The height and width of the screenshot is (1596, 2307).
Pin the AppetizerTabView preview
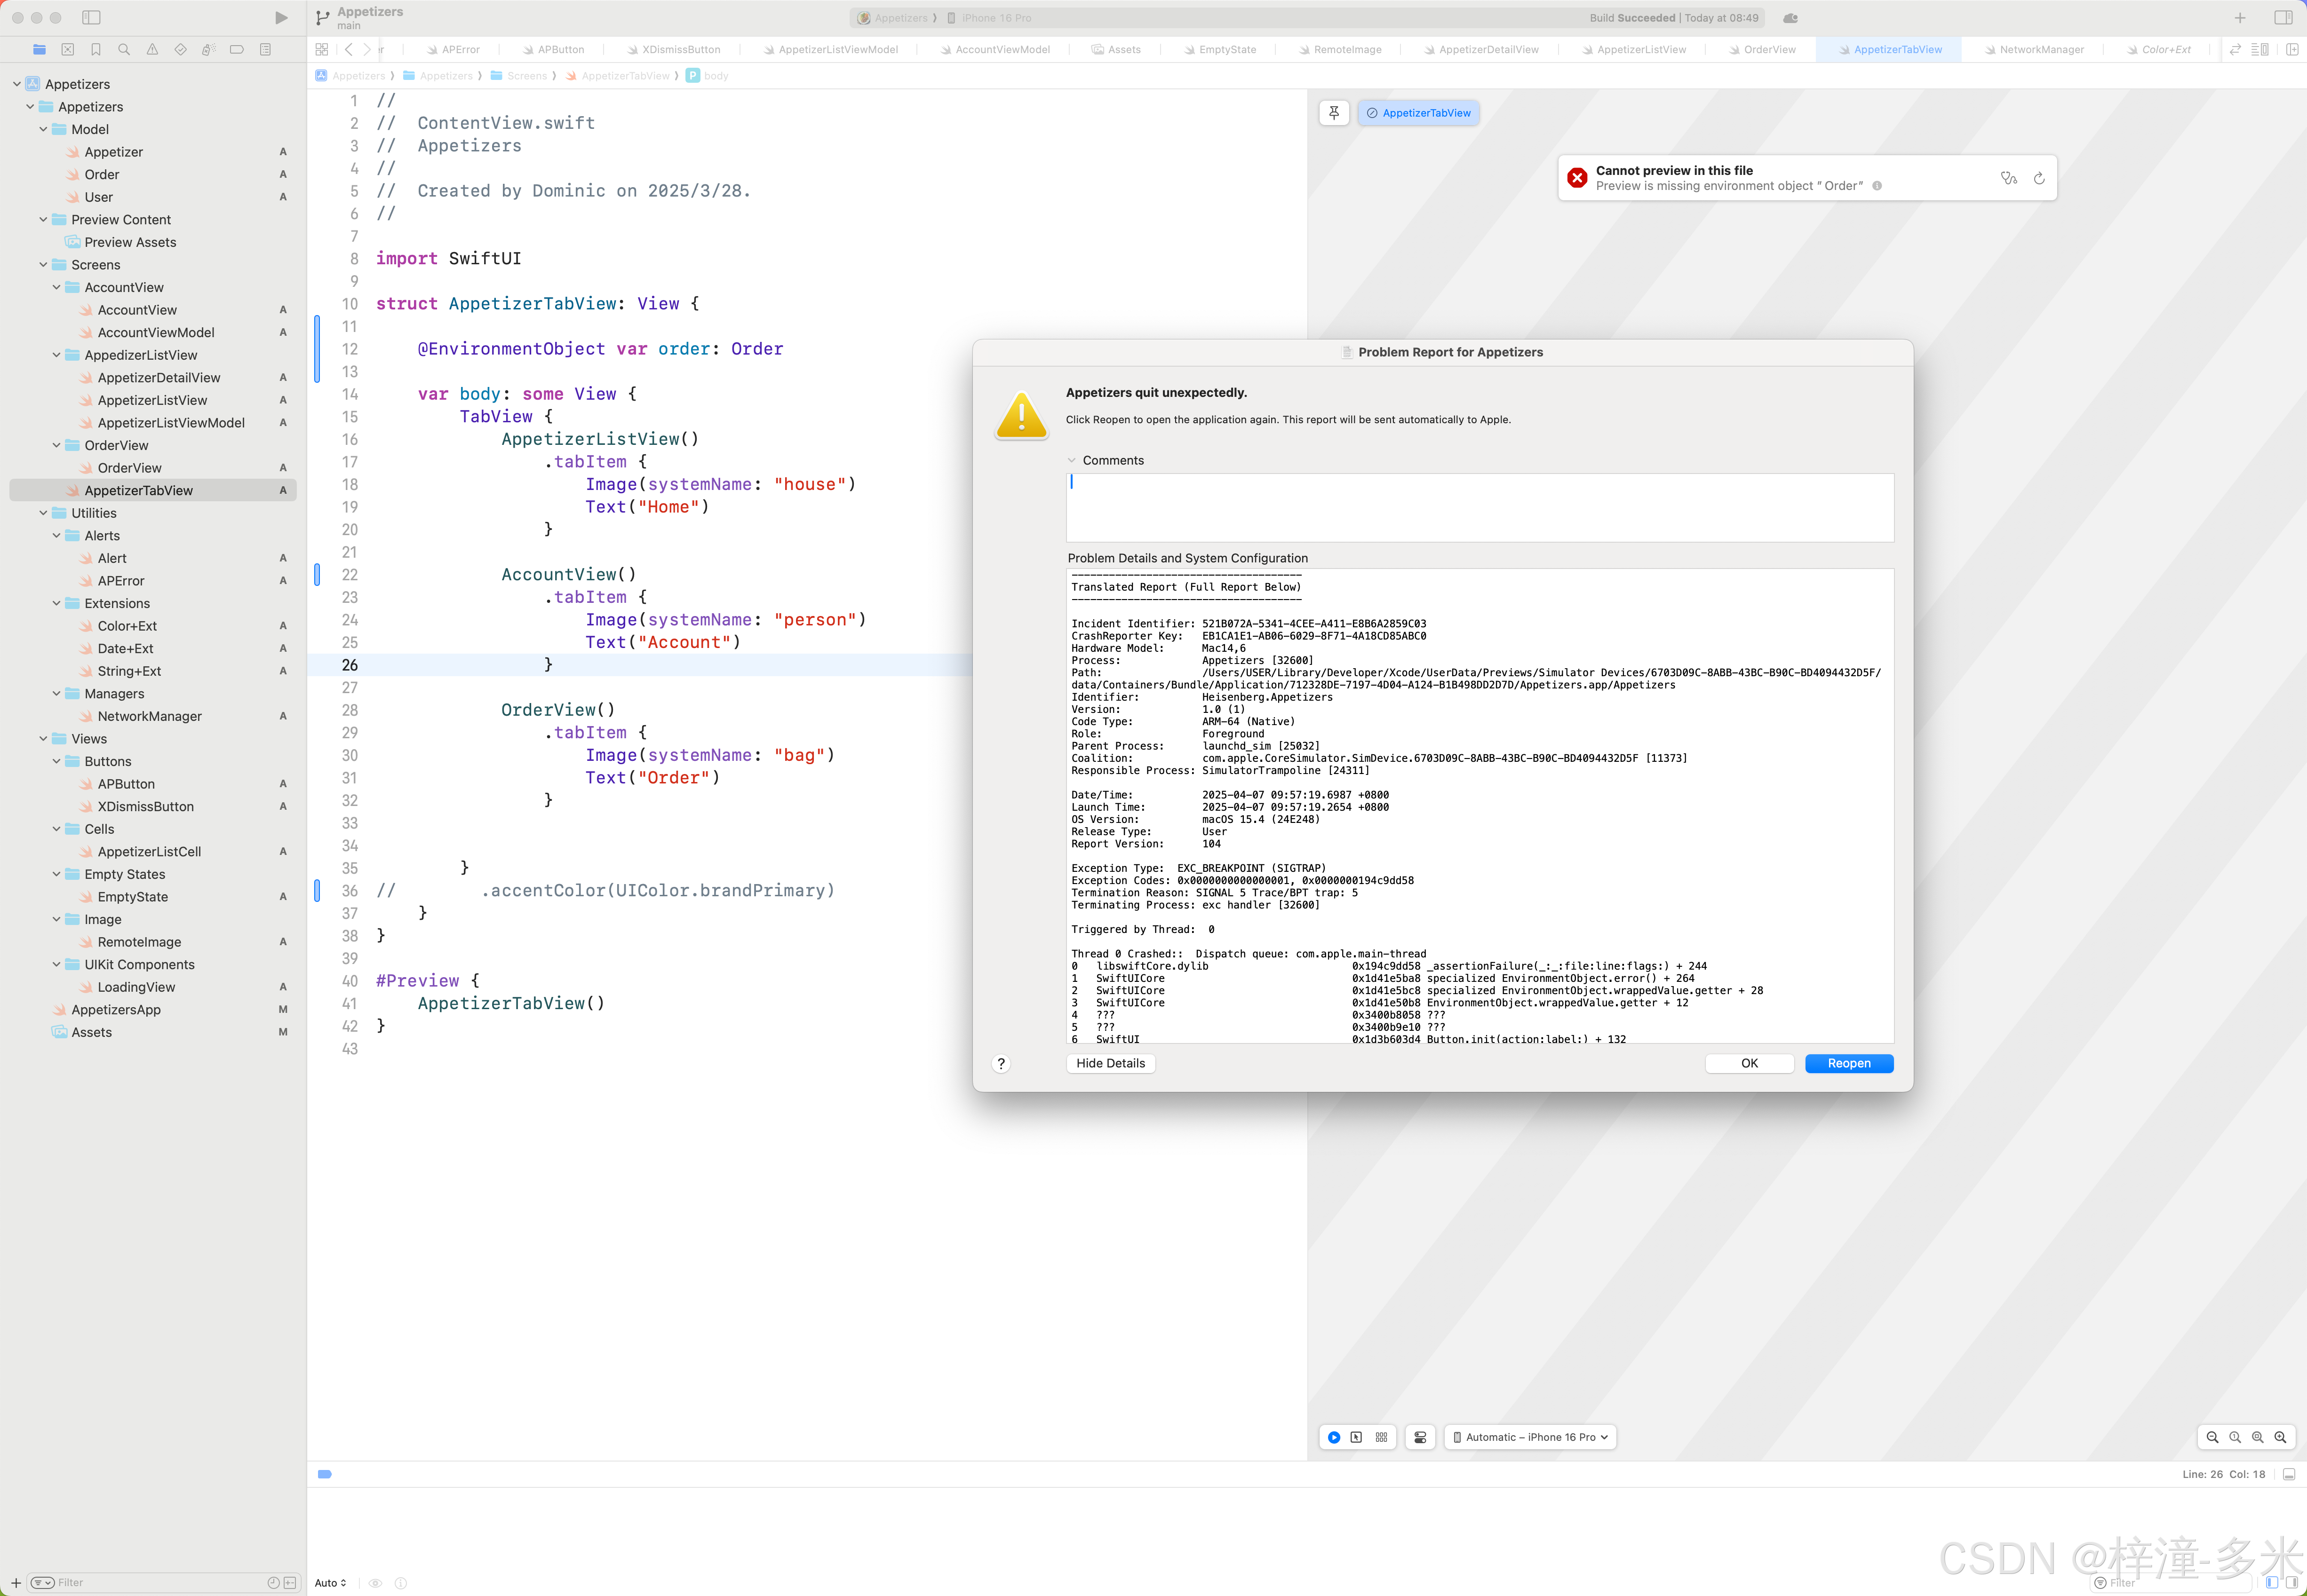click(x=1334, y=113)
